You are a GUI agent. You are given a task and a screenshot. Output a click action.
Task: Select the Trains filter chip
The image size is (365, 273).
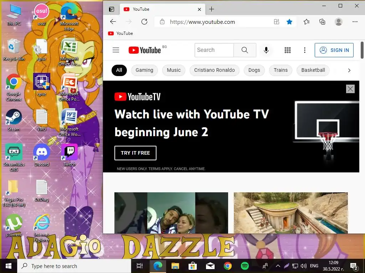[281, 70]
